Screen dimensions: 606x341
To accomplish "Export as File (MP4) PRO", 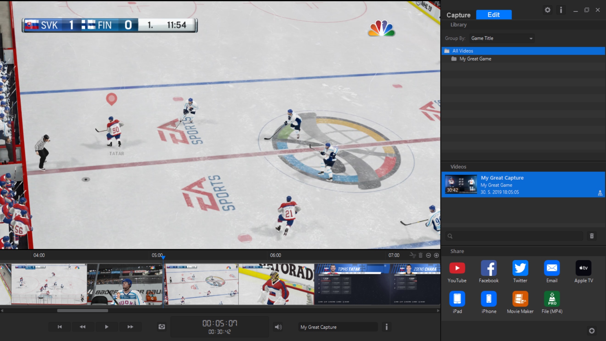I will pyautogui.click(x=552, y=302).
